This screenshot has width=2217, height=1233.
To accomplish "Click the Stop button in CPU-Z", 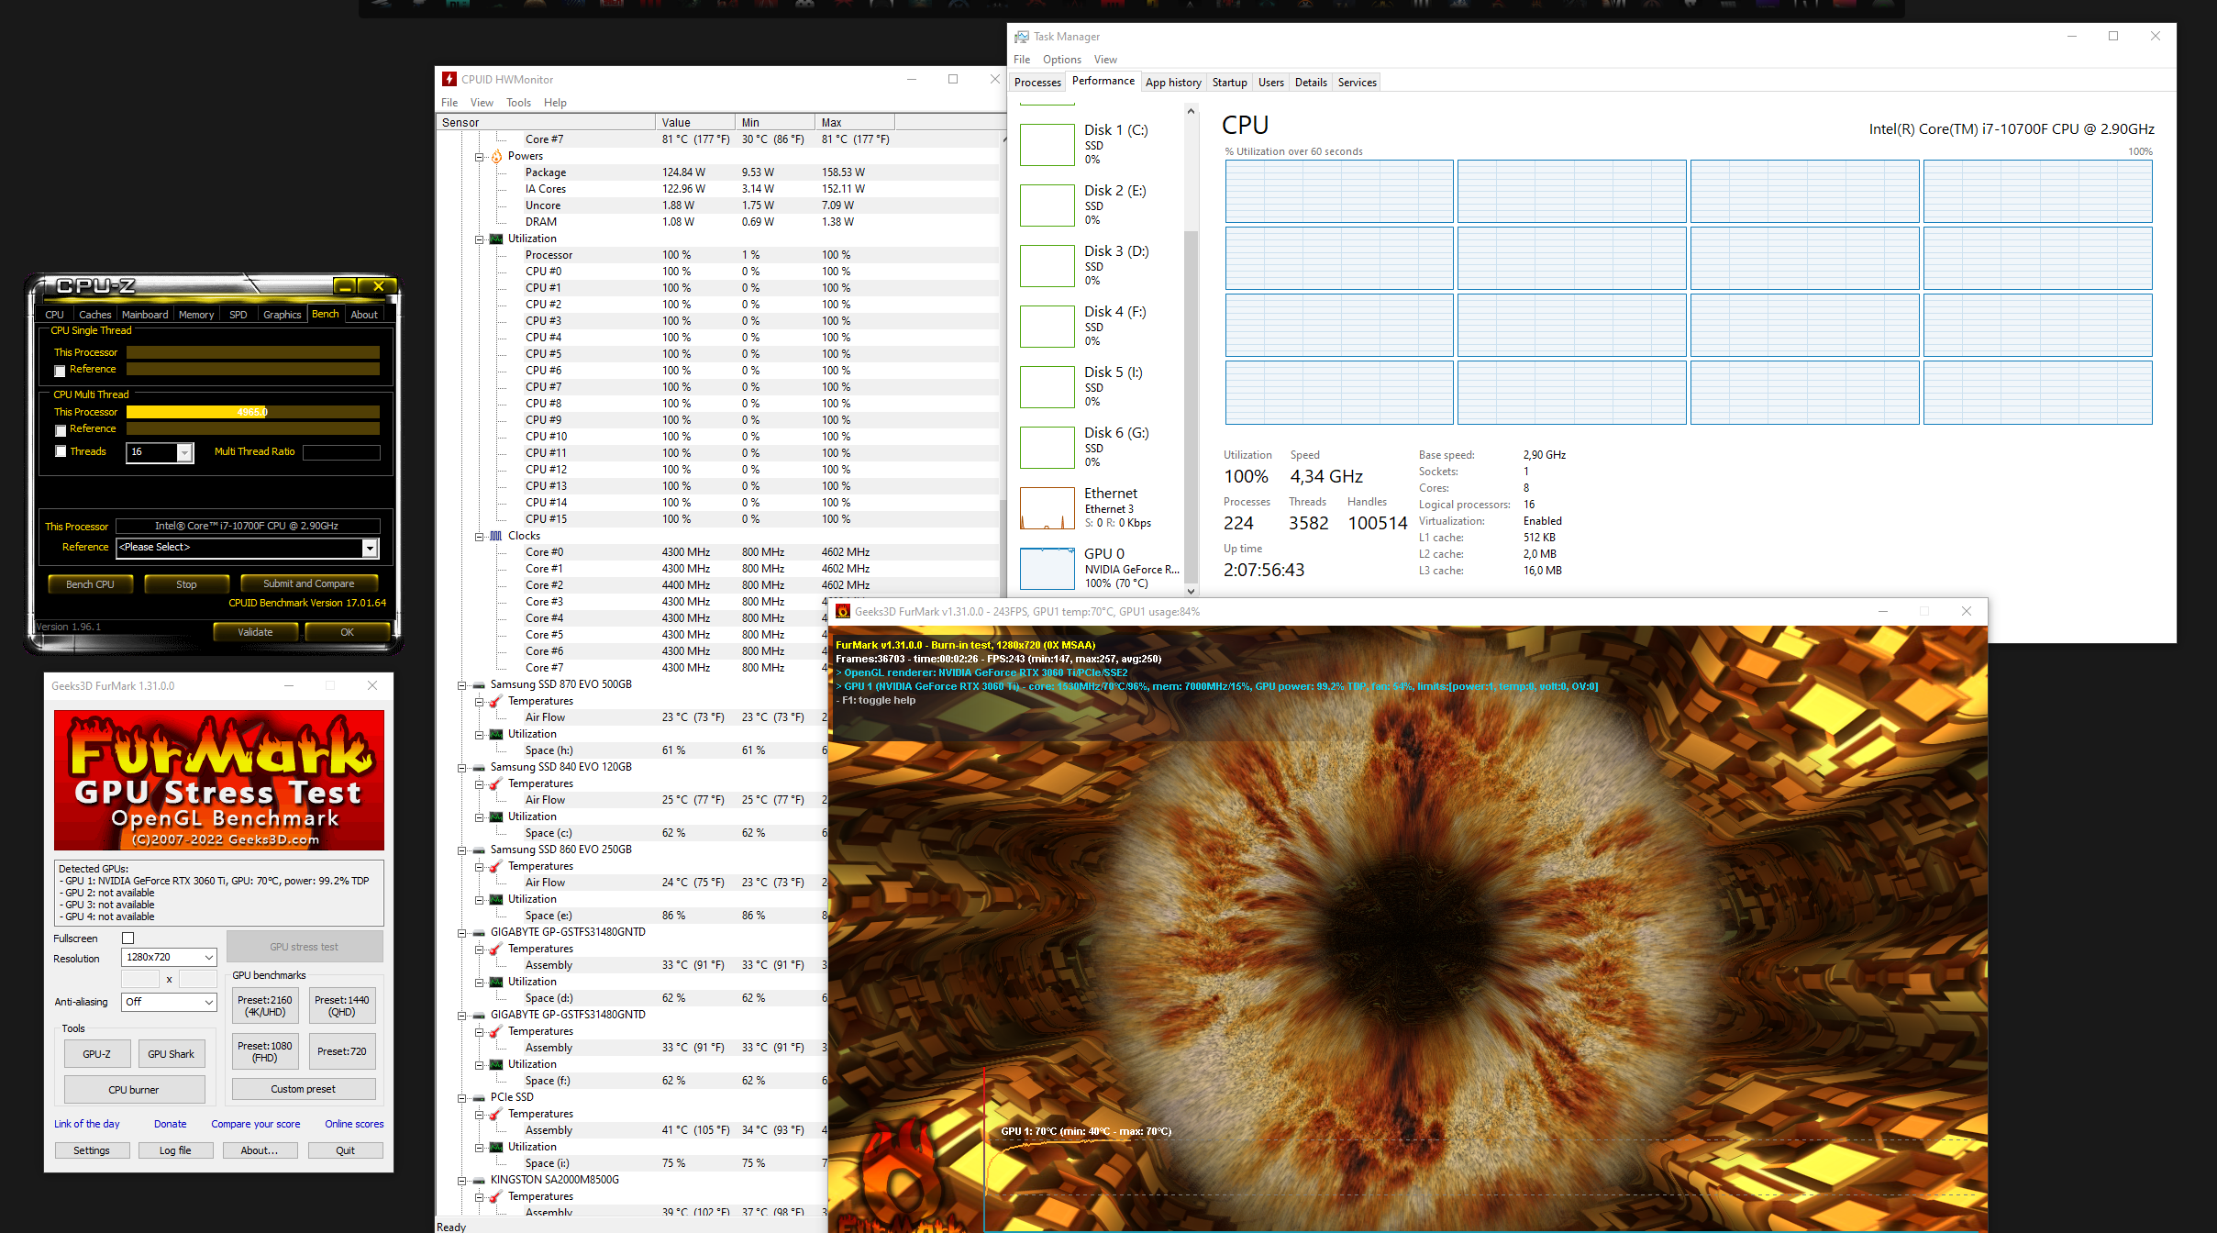I will click(x=186, y=584).
